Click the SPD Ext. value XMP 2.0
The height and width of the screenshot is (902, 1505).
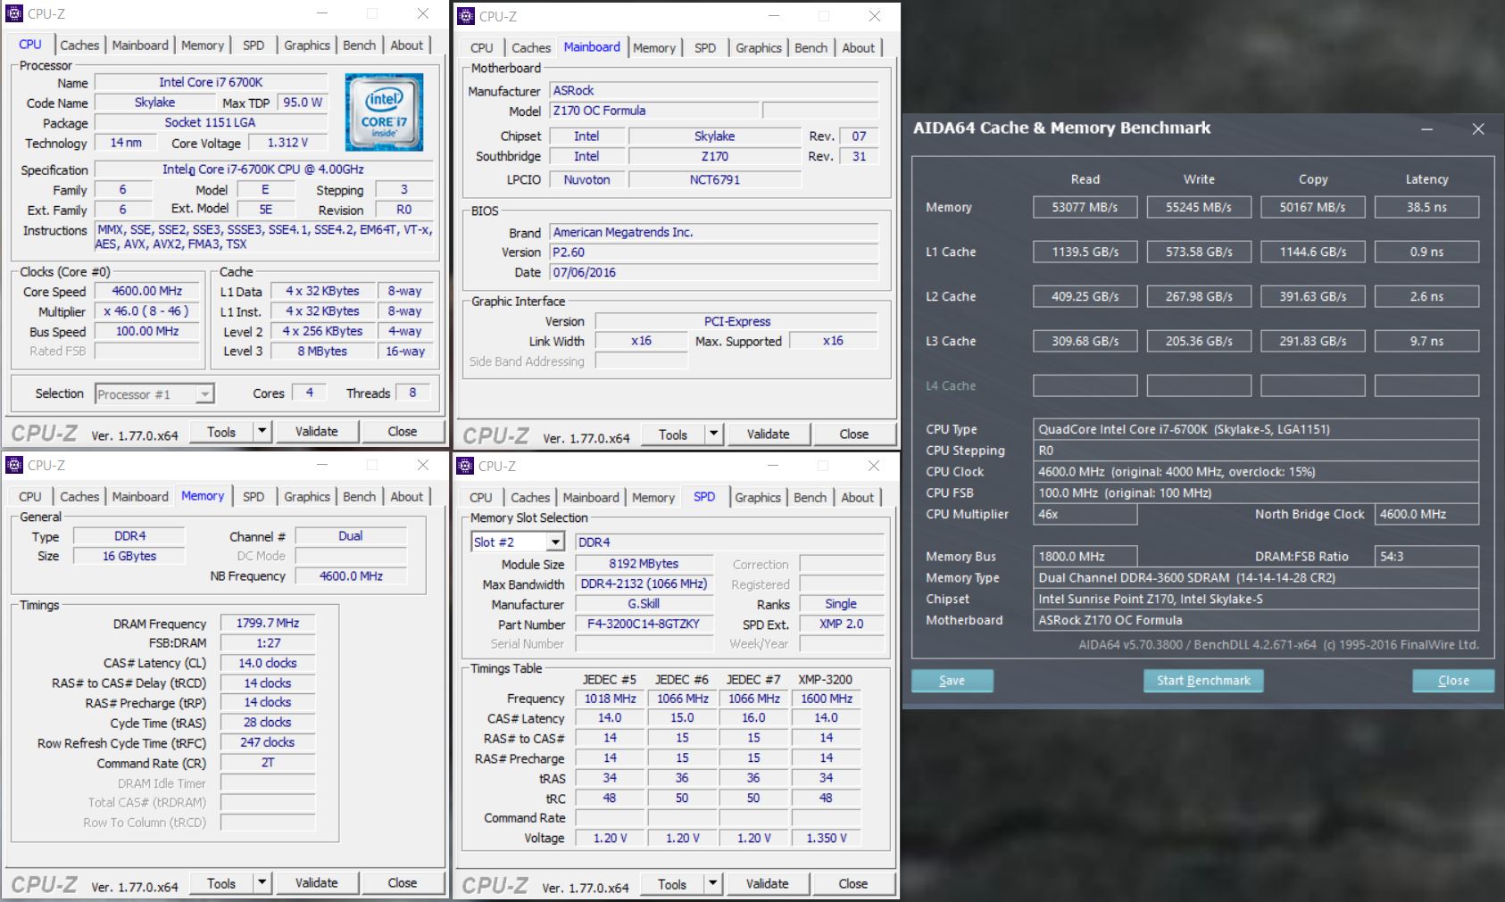pyautogui.click(x=842, y=625)
